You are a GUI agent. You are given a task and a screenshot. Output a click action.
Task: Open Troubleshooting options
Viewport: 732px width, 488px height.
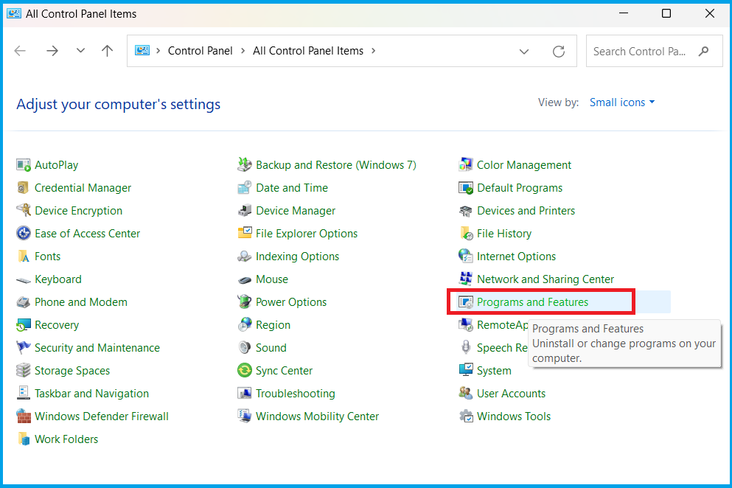click(295, 393)
